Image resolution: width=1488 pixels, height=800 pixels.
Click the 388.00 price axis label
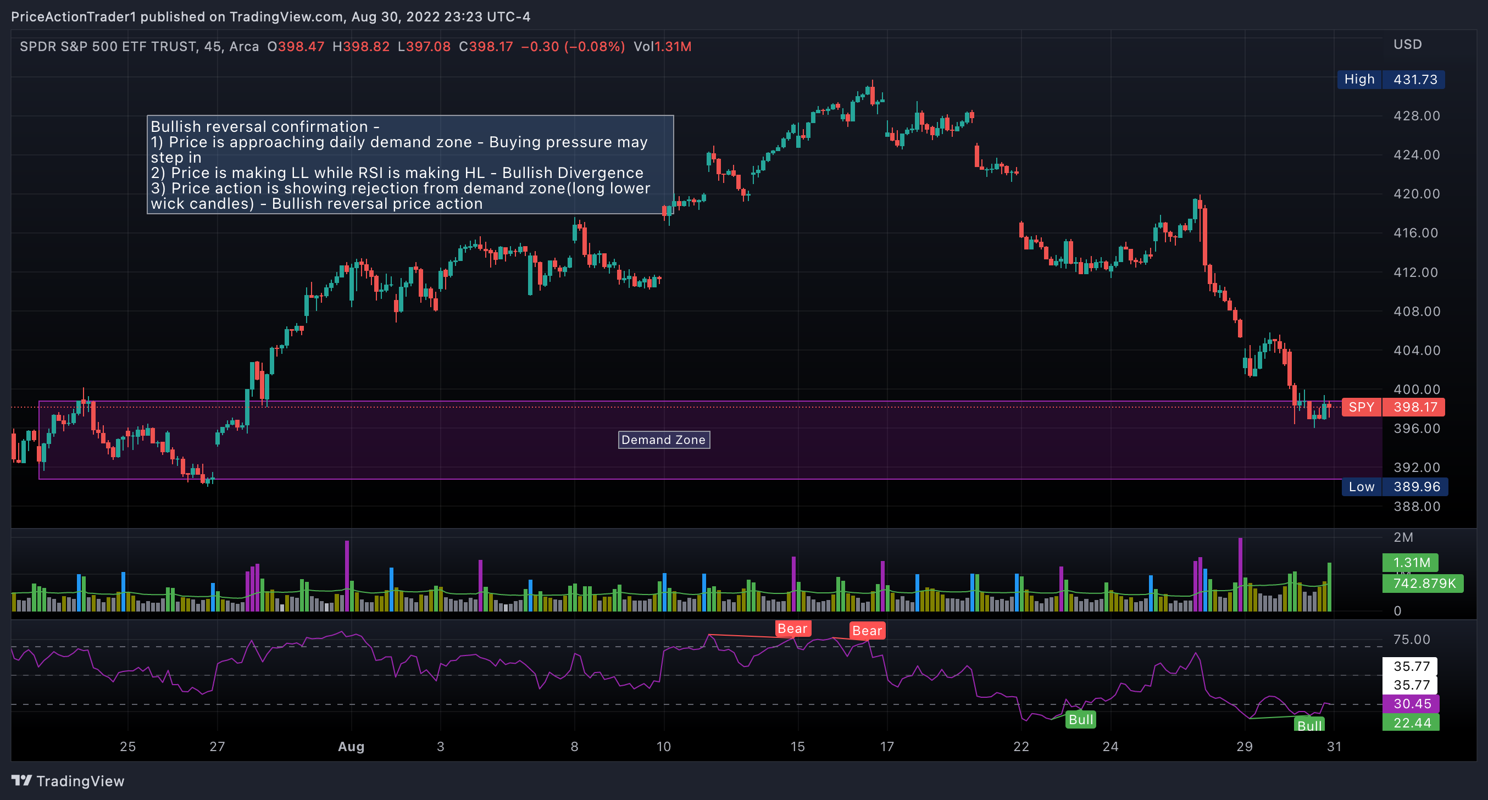click(1417, 507)
